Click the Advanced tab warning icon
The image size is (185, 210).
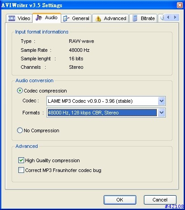(98, 19)
